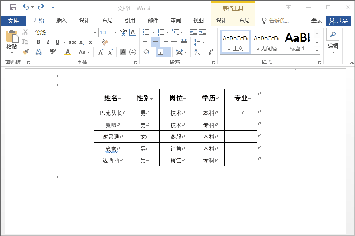Open the font name dropdown
This screenshot has width=355, height=236.
pyautogui.click(x=95, y=33)
